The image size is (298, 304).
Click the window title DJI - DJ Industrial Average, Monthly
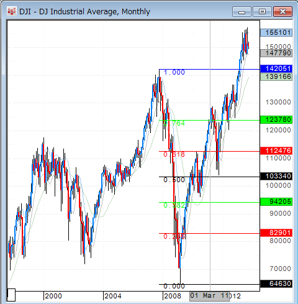coord(84,12)
